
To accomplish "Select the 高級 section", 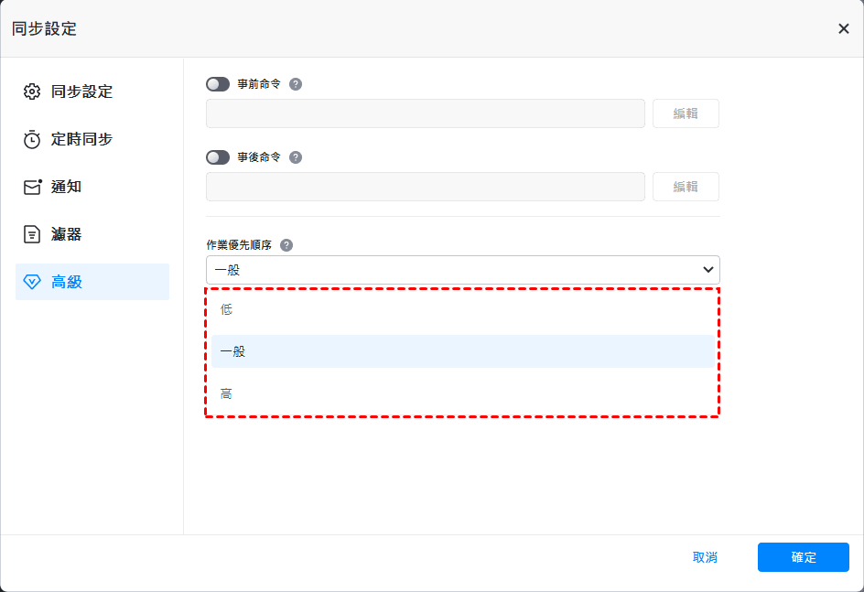I will [92, 282].
